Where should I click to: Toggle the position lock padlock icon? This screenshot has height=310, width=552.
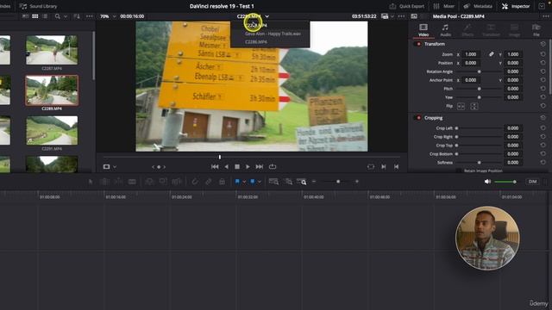[222, 182]
